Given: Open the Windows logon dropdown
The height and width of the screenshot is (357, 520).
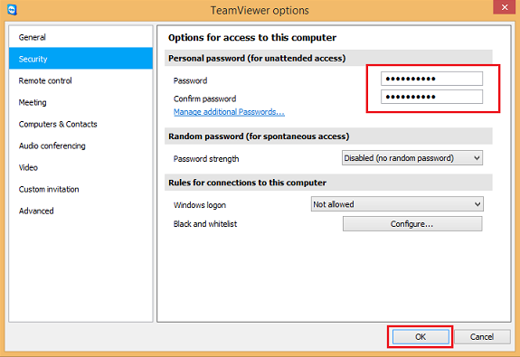Looking at the screenshot, I should [x=397, y=204].
